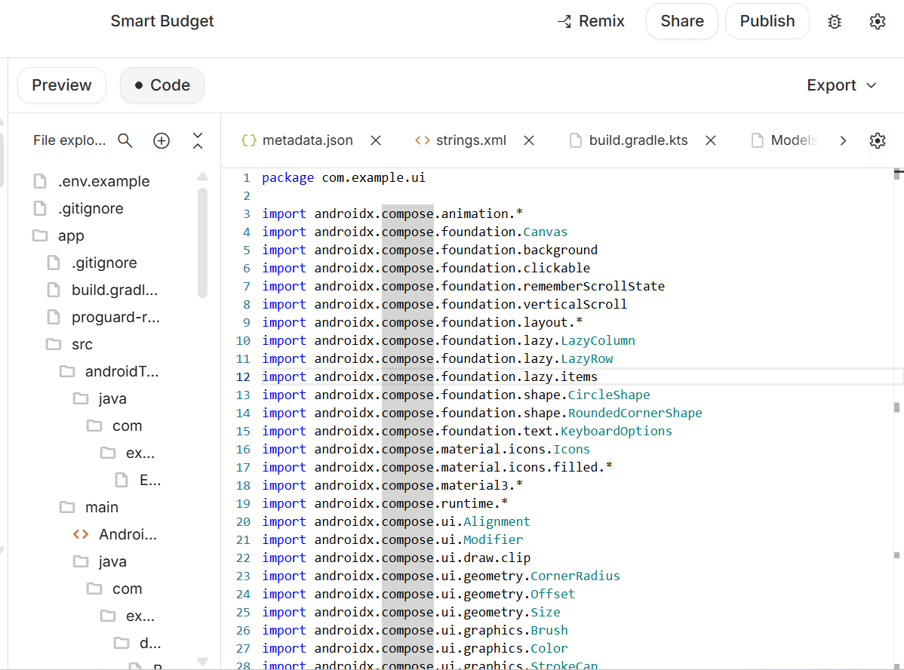This screenshot has width=904, height=670.
Task: Open the Models tab
Action: pos(784,140)
